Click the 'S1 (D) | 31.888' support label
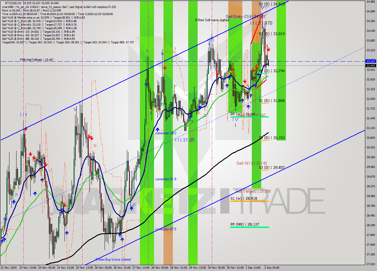This screenshot has height=271, width=377. pos(272,101)
